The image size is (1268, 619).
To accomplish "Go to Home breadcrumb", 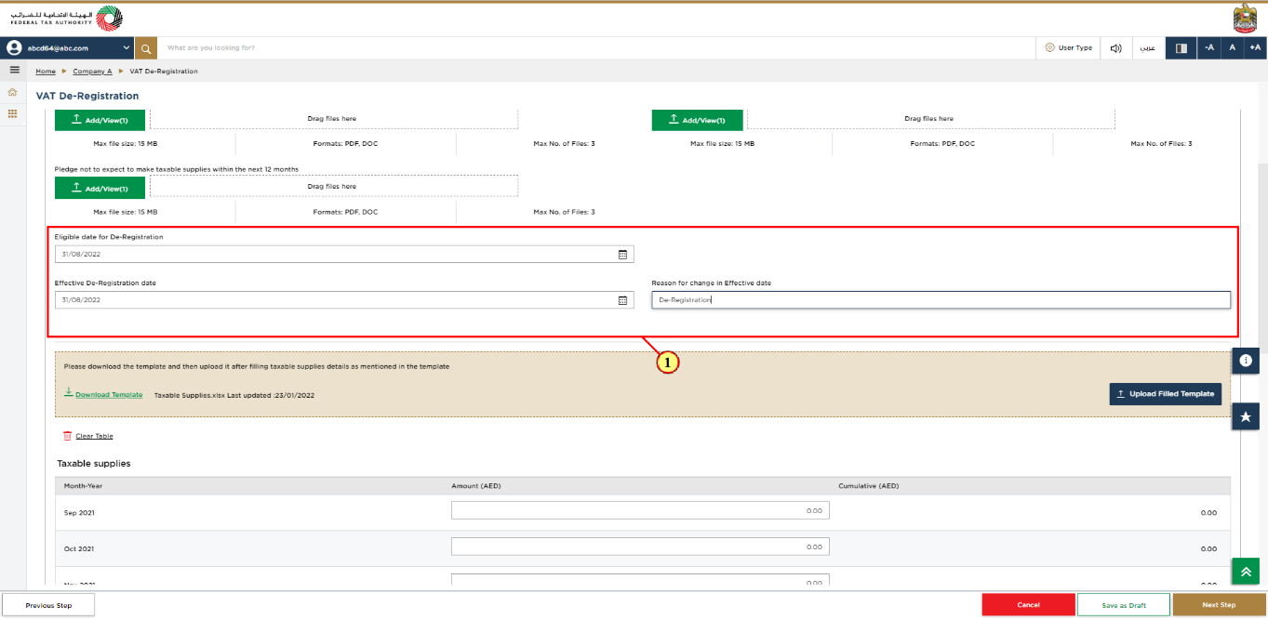I will 46,72.
